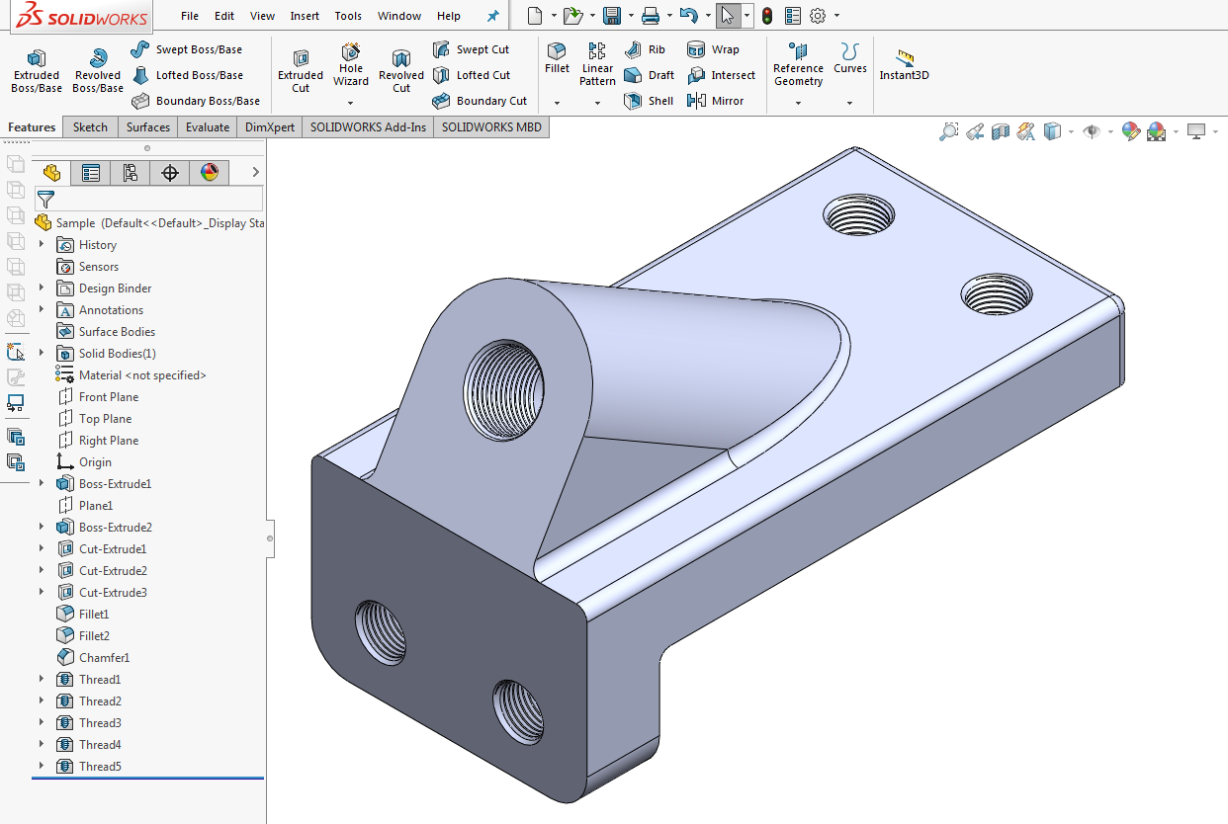Expand the Thread3 feature node

coord(42,722)
